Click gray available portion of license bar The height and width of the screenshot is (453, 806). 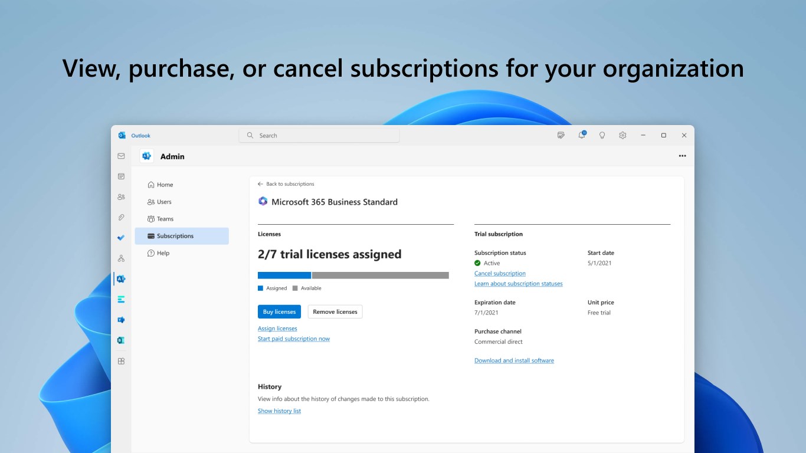pyautogui.click(x=381, y=275)
